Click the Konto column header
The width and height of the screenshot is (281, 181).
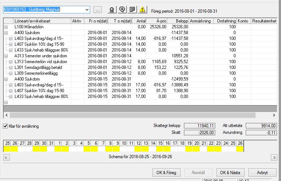244,21
